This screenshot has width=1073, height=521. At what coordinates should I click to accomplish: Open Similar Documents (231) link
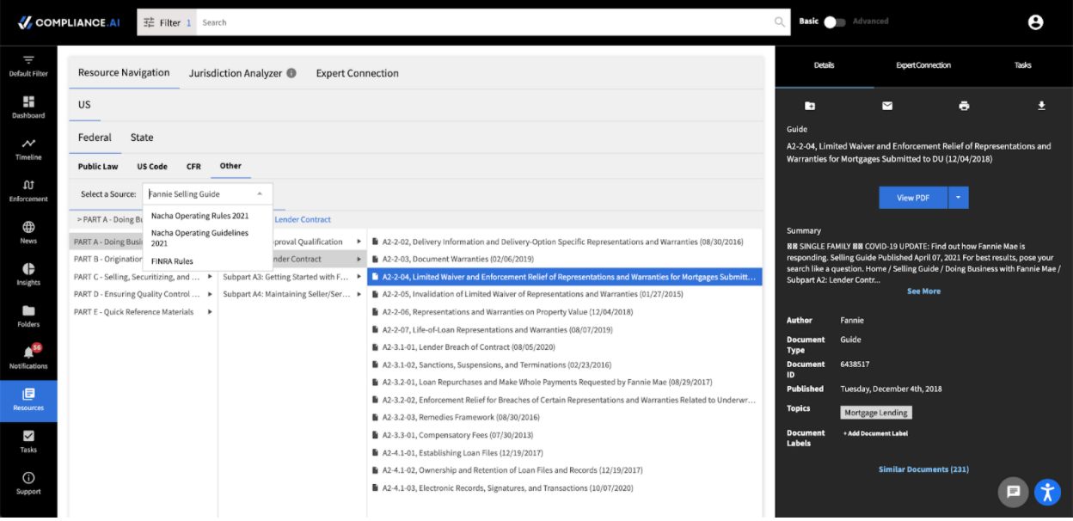point(923,469)
